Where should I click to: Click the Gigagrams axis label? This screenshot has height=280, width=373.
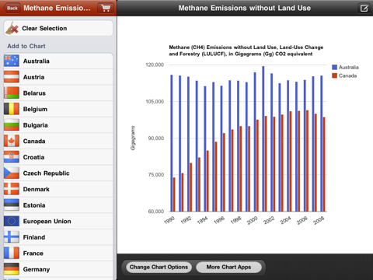(133, 138)
